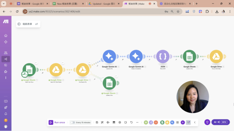234x131 pixels.
Task: Open Chrome downloads icon
Action: [217, 11]
